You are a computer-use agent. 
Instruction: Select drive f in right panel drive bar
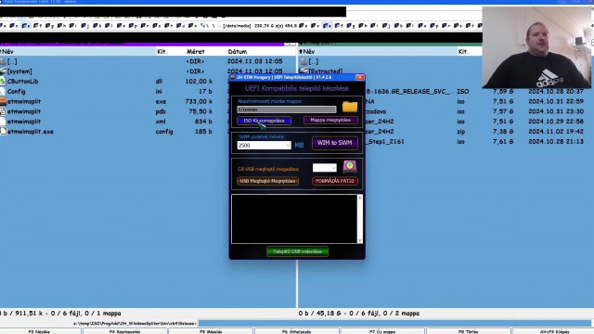(x=339, y=26)
